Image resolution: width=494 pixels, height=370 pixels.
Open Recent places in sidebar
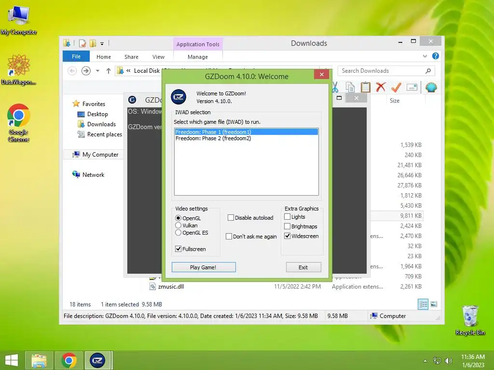pos(105,134)
